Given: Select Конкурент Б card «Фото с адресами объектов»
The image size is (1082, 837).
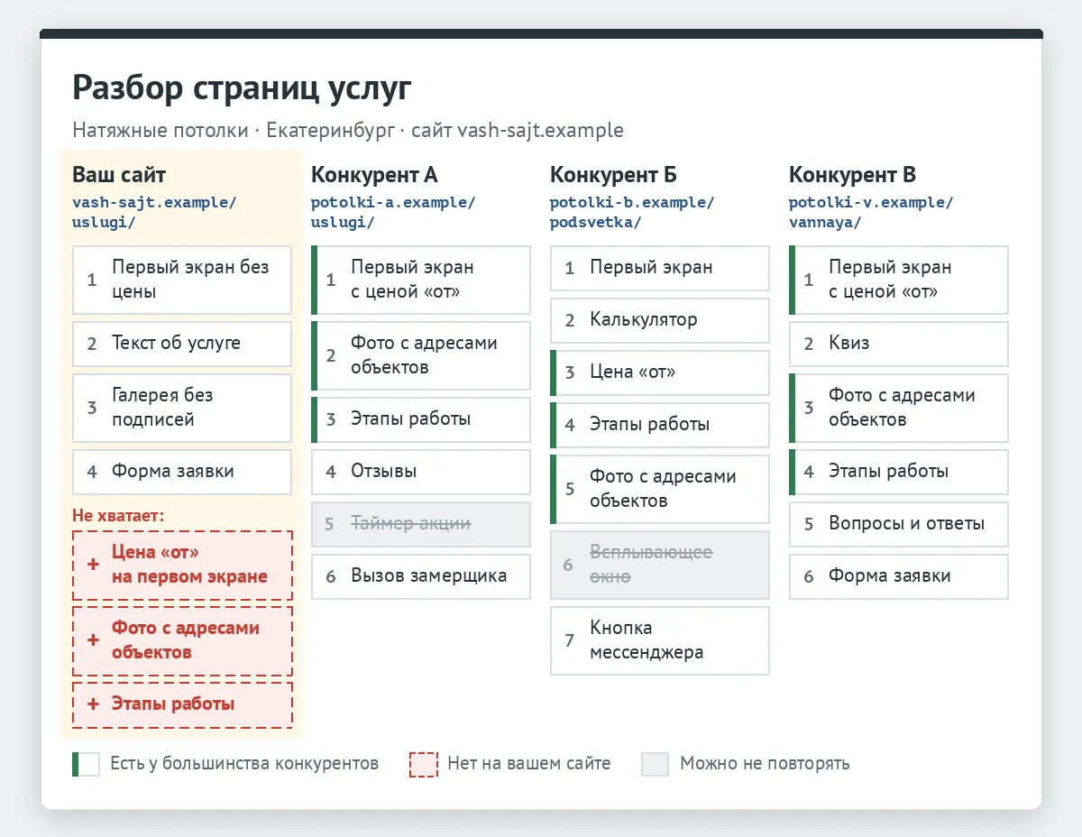Looking at the screenshot, I should 660,489.
